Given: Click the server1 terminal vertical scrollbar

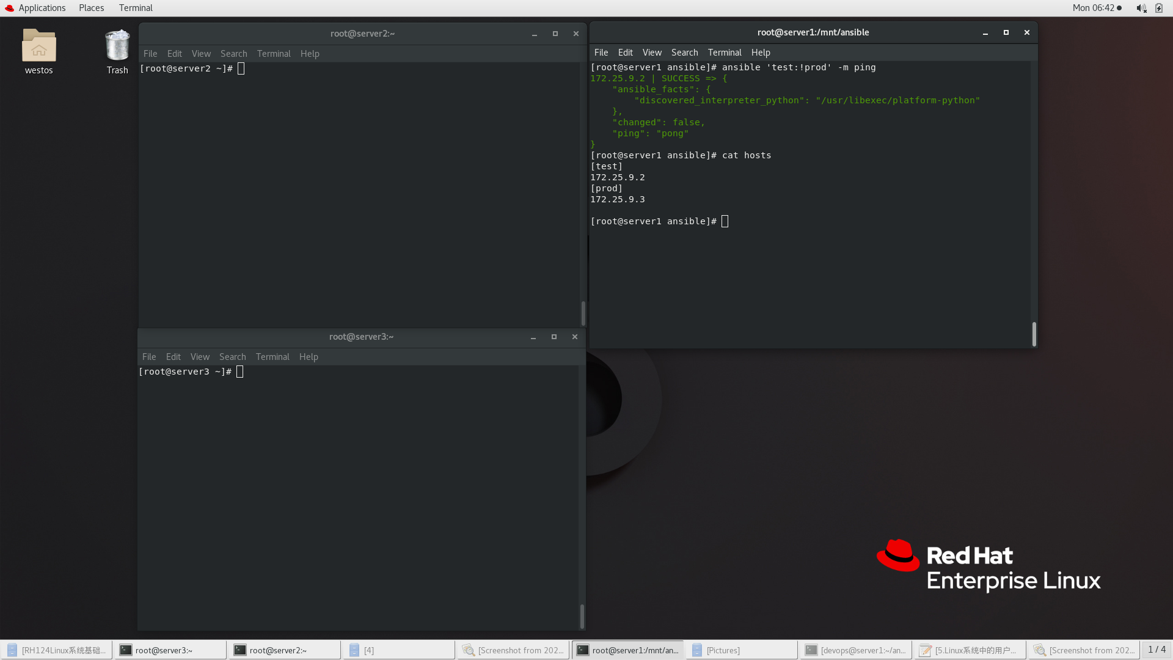Looking at the screenshot, I should pyautogui.click(x=1034, y=334).
